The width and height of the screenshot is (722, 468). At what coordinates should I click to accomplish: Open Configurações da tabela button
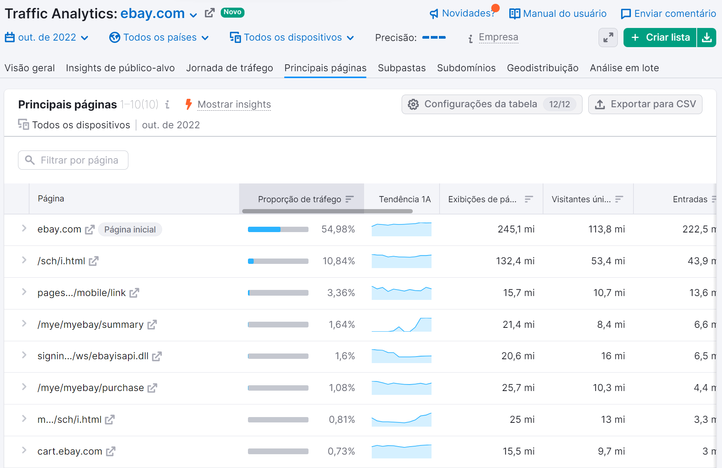492,104
